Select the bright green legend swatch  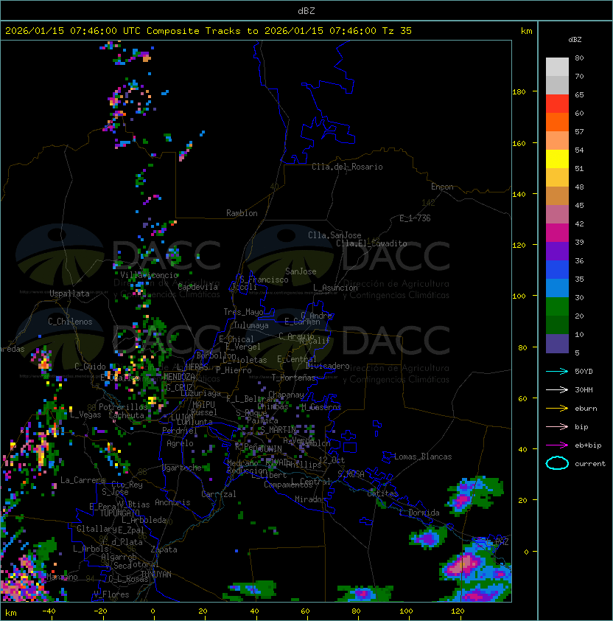[557, 306]
